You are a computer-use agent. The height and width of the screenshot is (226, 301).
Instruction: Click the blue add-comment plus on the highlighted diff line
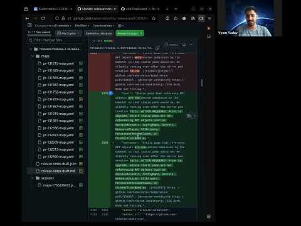point(111,93)
